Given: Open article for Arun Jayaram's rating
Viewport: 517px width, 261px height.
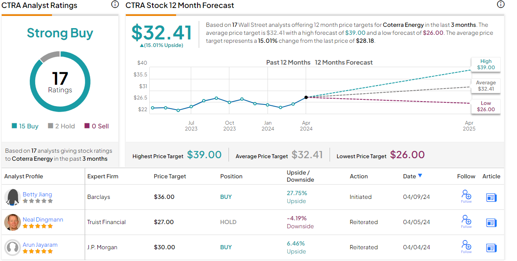Looking at the screenshot, I should [x=491, y=248].
